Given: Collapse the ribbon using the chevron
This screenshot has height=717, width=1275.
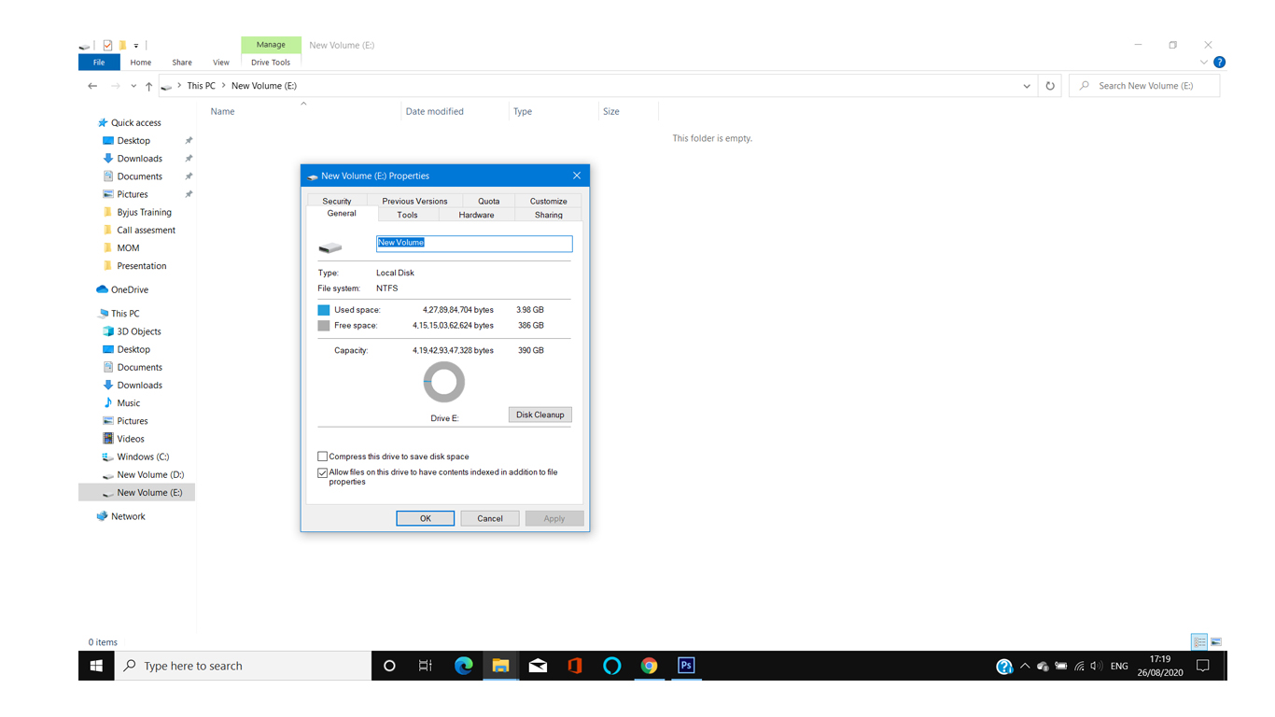Looking at the screenshot, I should [x=1204, y=63].
